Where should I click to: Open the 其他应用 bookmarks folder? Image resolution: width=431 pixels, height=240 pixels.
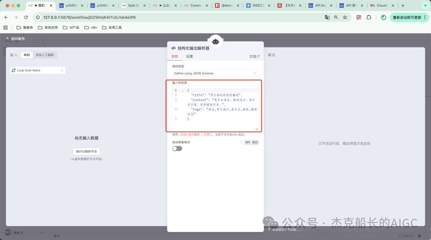[x=48, y=28]
